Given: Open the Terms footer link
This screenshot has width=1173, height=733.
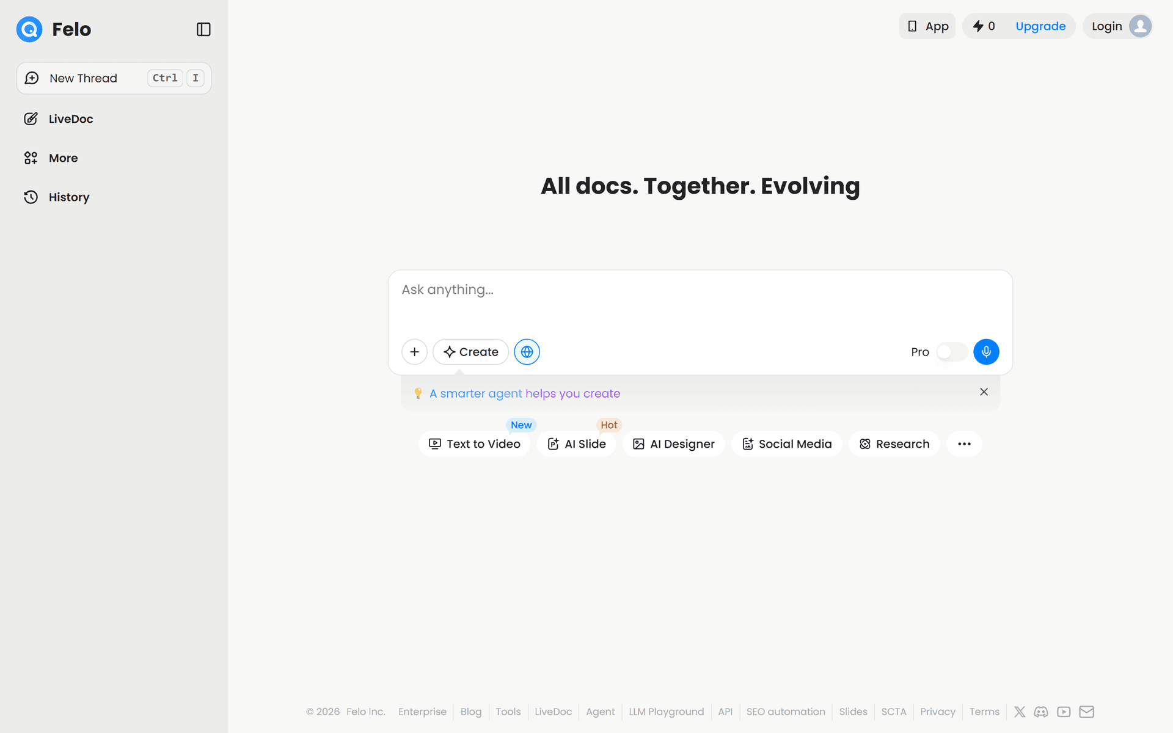Looking at the screenshot, I should click(x=984, y=712).
